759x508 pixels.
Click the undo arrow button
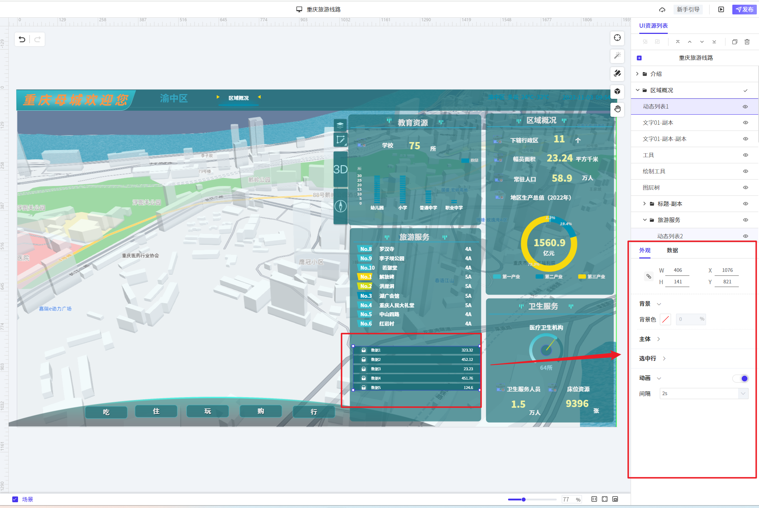click(x=22, y=39)
